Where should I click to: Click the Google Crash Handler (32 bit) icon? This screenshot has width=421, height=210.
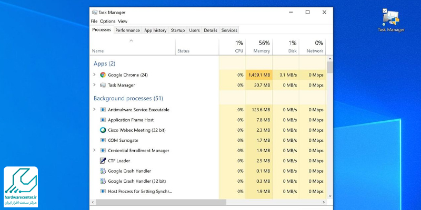(x=103, y=181)
